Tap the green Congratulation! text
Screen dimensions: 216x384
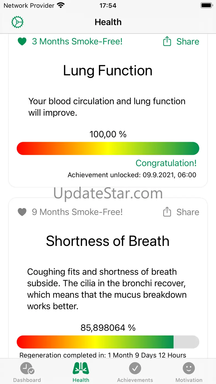(x=166, y=163)
